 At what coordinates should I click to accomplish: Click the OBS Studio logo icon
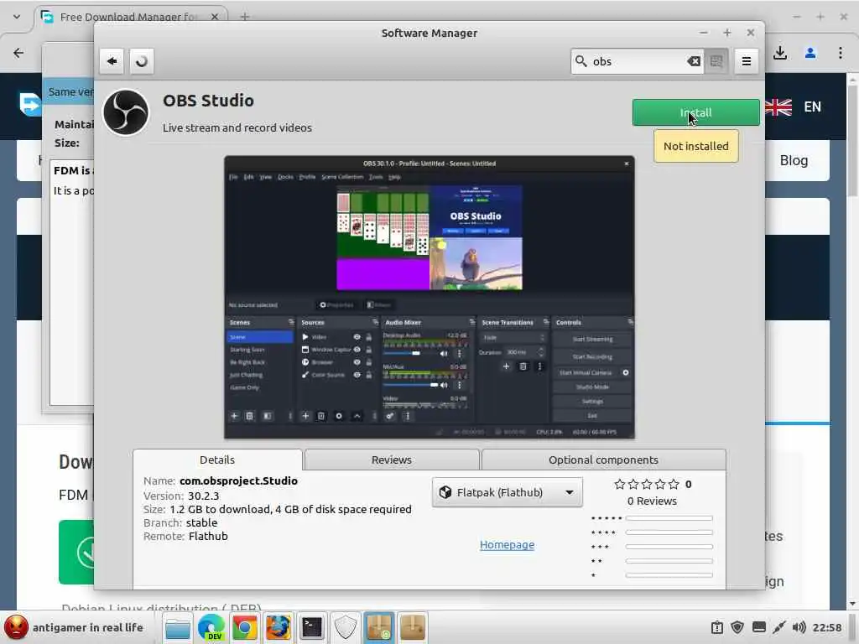pos(126,112)
